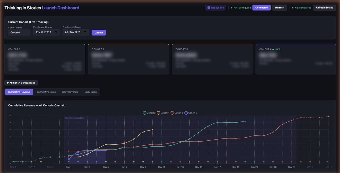Open the live Cohort 6 summary card
Viewport: 340px width, 173px height.
tap(296, 59)
